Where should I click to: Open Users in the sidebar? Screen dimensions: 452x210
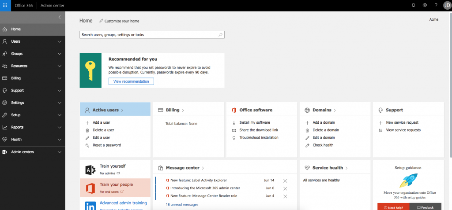33,41
